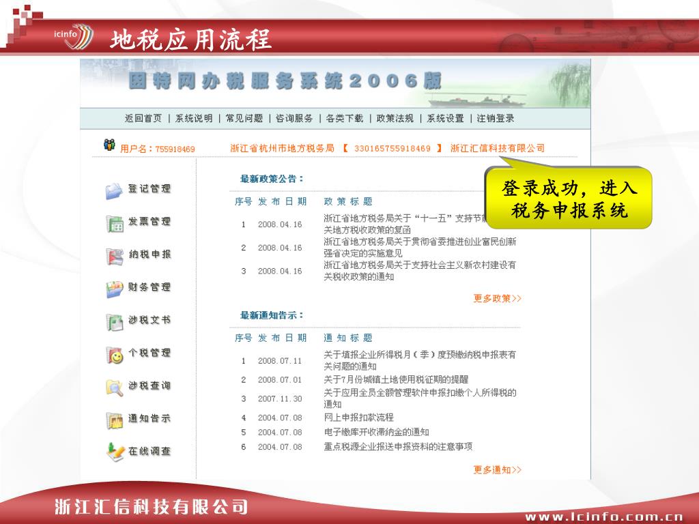Open notice on 全员全额管理软件申报扣缴个人所得税

pos(420,398)
